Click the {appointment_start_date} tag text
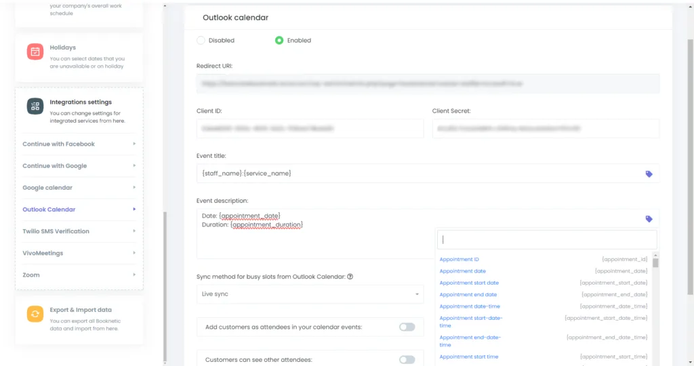Viewport: 694px width, 366px height. point(613,283)
